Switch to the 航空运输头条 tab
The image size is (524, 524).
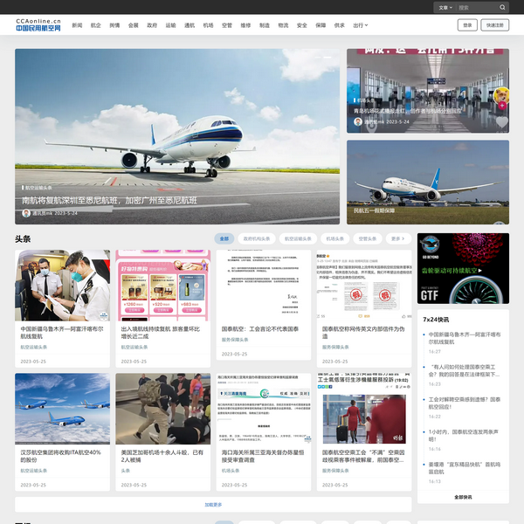coord(299,238)
